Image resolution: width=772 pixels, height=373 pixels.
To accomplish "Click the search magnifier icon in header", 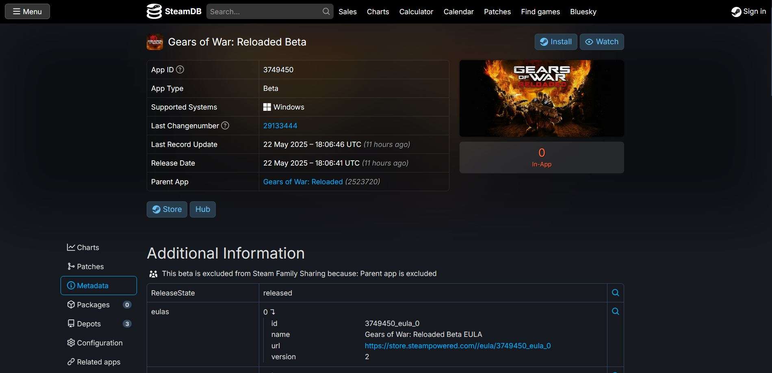I will [326, 11].
